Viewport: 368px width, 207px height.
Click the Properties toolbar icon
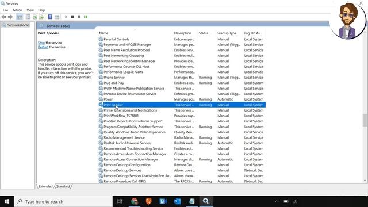point(28,17)
